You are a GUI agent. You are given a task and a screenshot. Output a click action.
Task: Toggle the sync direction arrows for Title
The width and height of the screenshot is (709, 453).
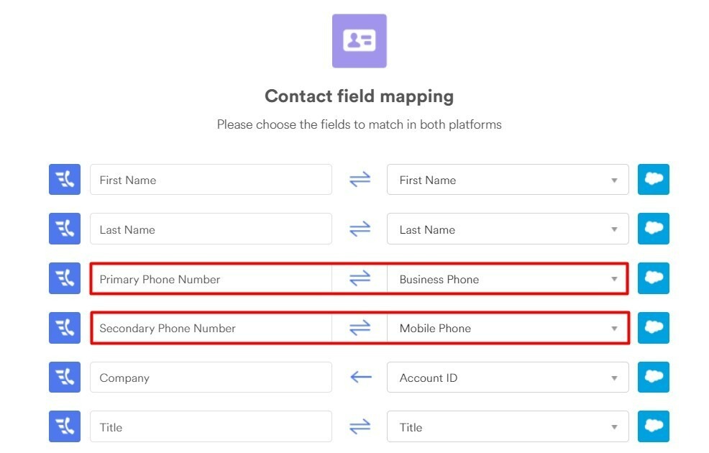point(360,426)
